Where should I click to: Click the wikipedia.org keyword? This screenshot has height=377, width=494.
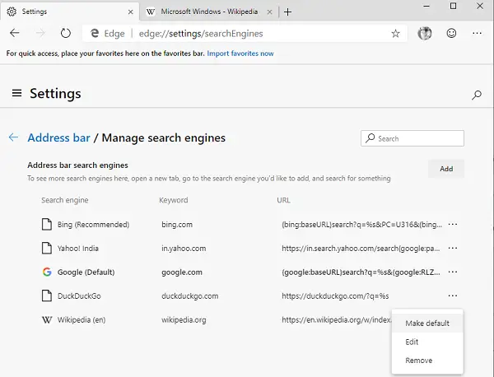point(184,320)
